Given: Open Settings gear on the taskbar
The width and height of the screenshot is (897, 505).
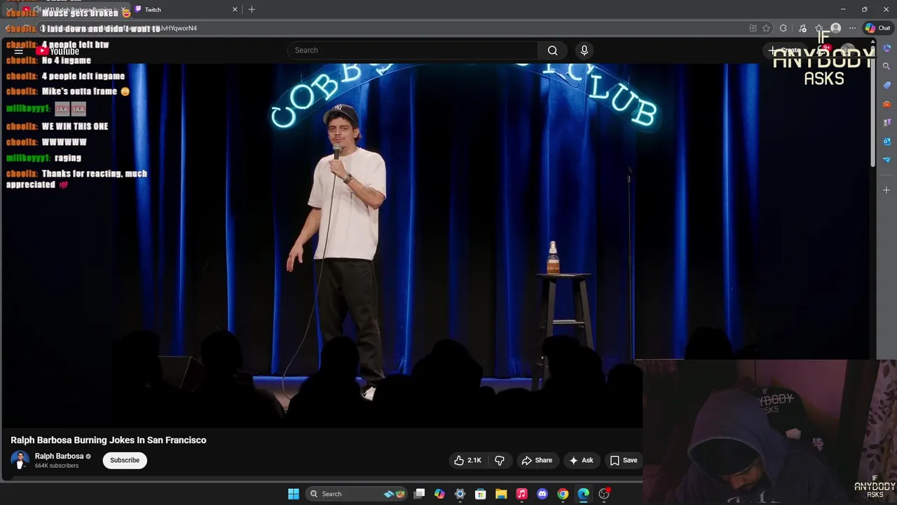Looking at the screenshot, I should [460, 494].
